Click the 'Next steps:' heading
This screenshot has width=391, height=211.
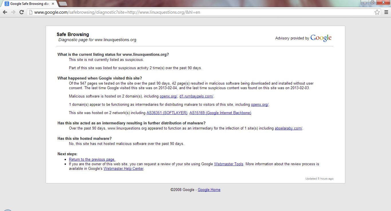click(x=67, y=154)
